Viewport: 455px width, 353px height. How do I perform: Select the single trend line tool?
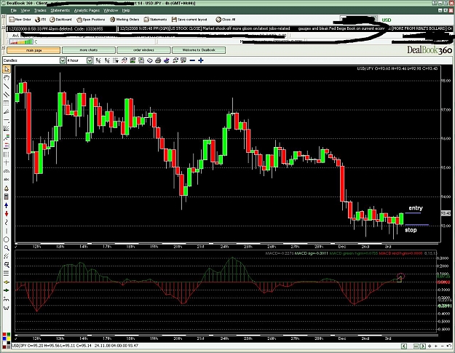[x=7, y=86]
